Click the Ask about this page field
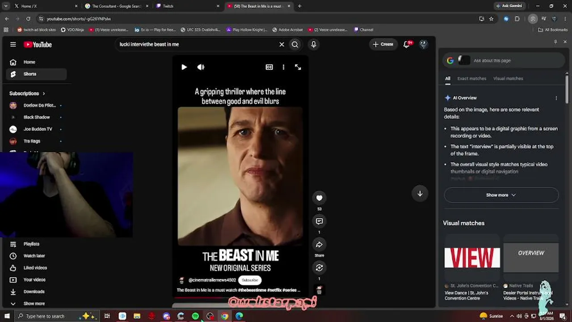The width and height of the screenshot is (572, 322). point(504,60)
